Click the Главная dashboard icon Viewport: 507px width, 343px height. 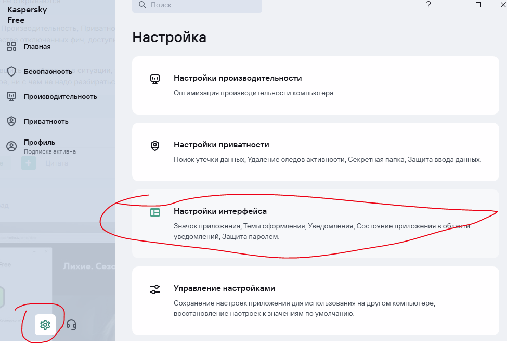pyautogui.click(x=11, y=47)
